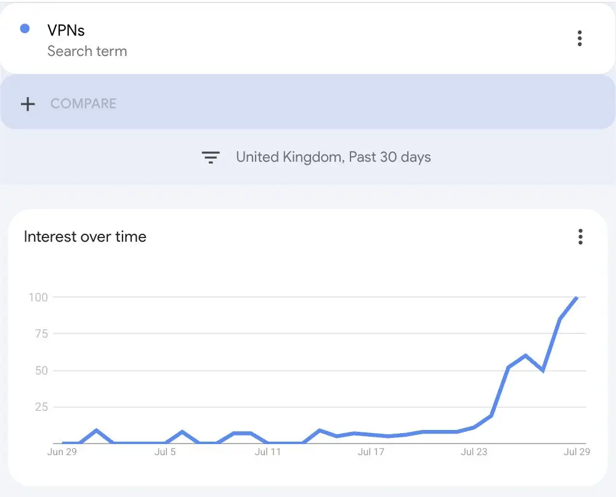Click the filter icon beside United Kingdom
Screen dimensions: 616x497
point(211,157)
